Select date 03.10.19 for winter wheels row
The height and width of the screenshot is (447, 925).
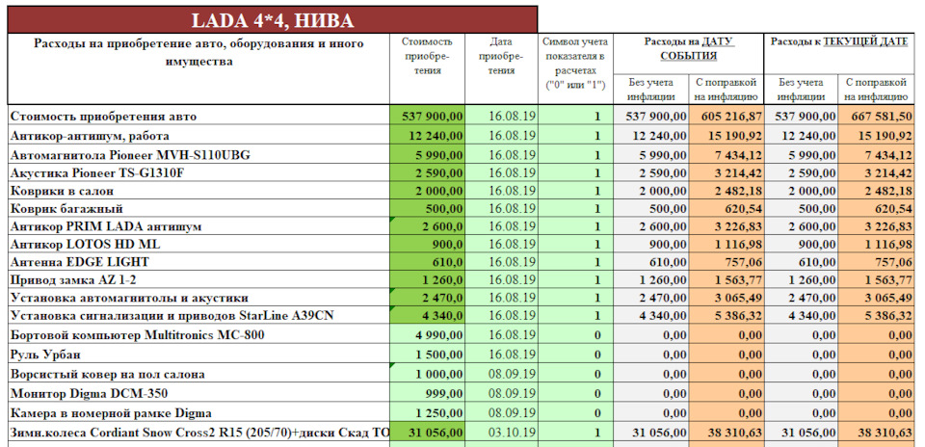502,433
